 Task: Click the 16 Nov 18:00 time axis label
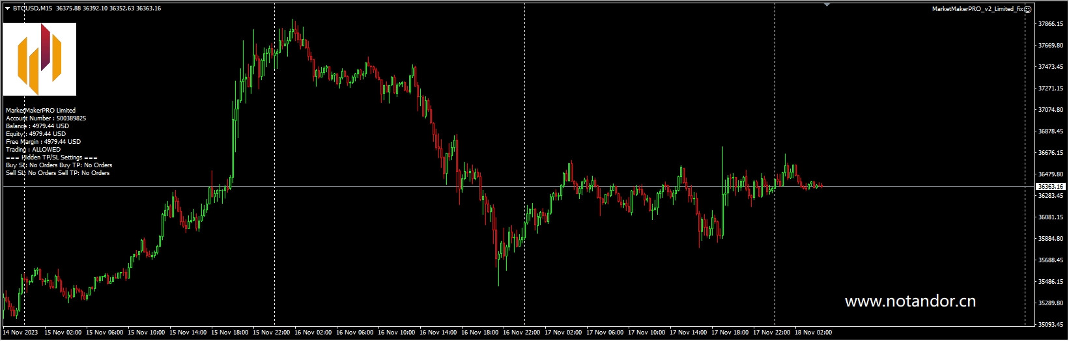[x=480, y=333]
